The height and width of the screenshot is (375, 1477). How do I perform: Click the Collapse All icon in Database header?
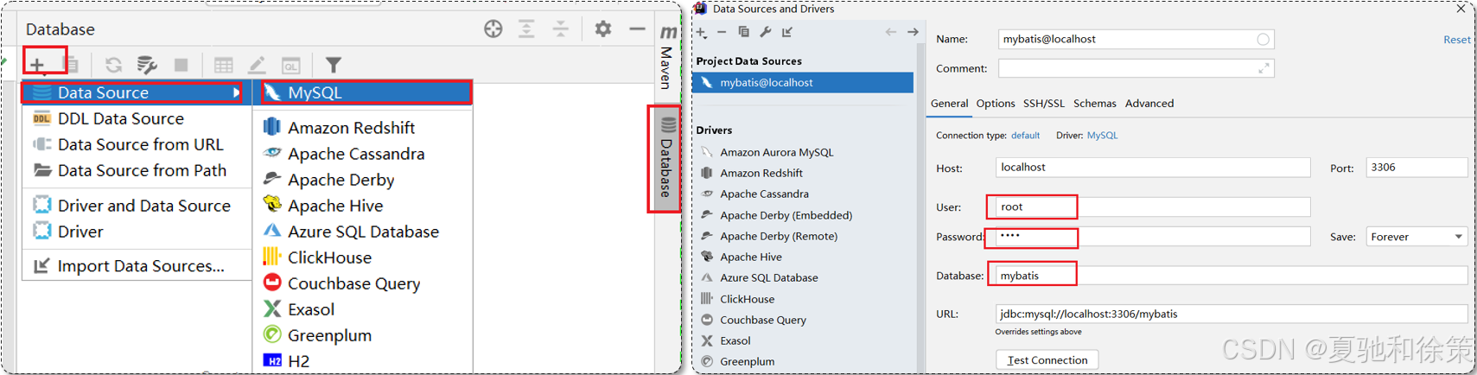point(561,29)
